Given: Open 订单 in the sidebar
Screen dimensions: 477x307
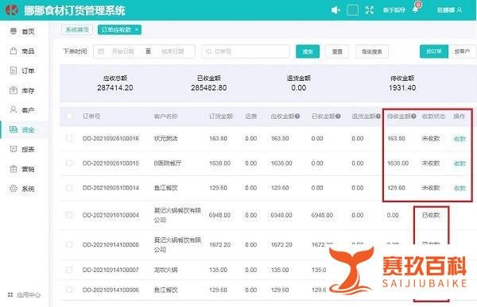Looking at the screenshot, I should [22, 71].
